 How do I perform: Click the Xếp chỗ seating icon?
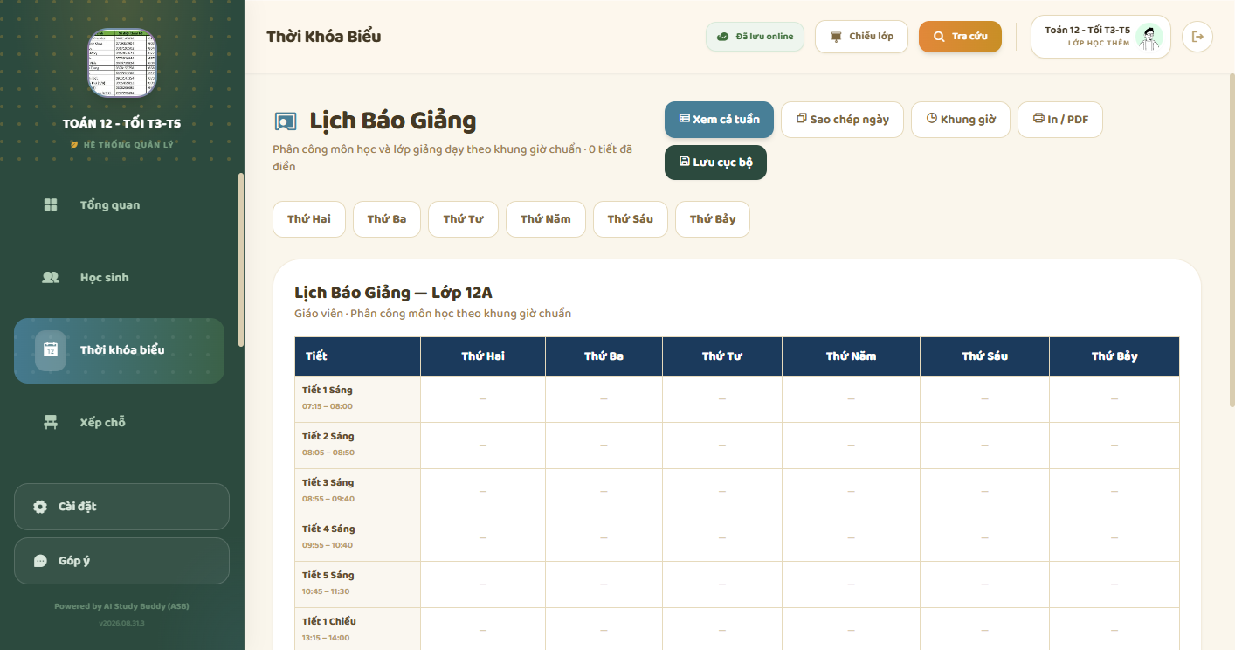point(51,423)
